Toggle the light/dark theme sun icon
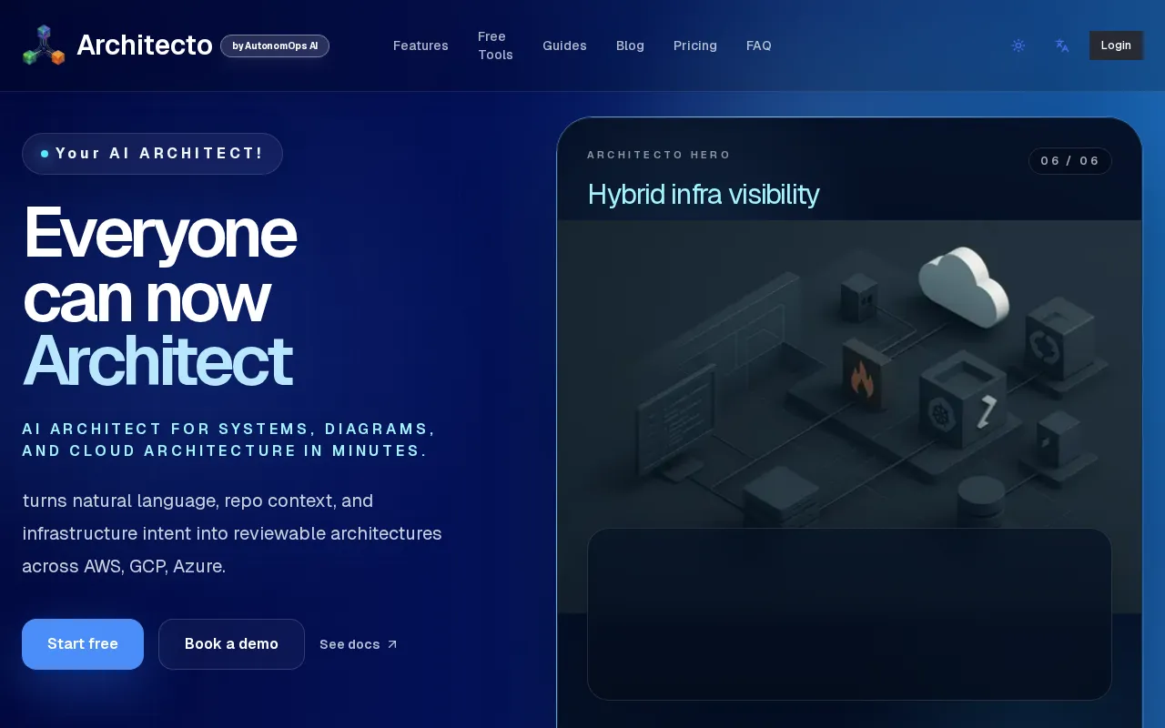Screen dimensions: 1165x728 click(1018, 45)
